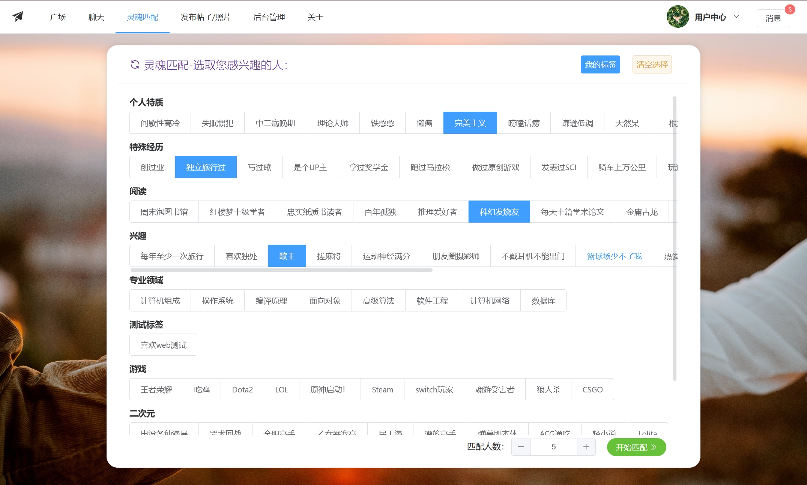Go to 发布帖子/照片 page
The width and height of the screenshot is (807, 485).
[206, 17]
